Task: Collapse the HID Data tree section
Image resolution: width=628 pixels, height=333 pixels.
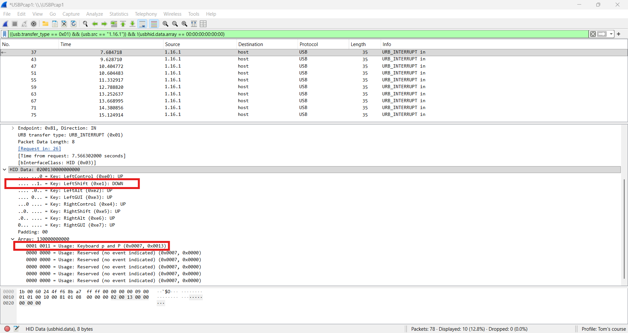Action: (x=5, y=169)
